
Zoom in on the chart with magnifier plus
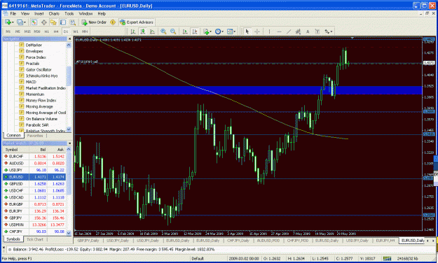163,31
